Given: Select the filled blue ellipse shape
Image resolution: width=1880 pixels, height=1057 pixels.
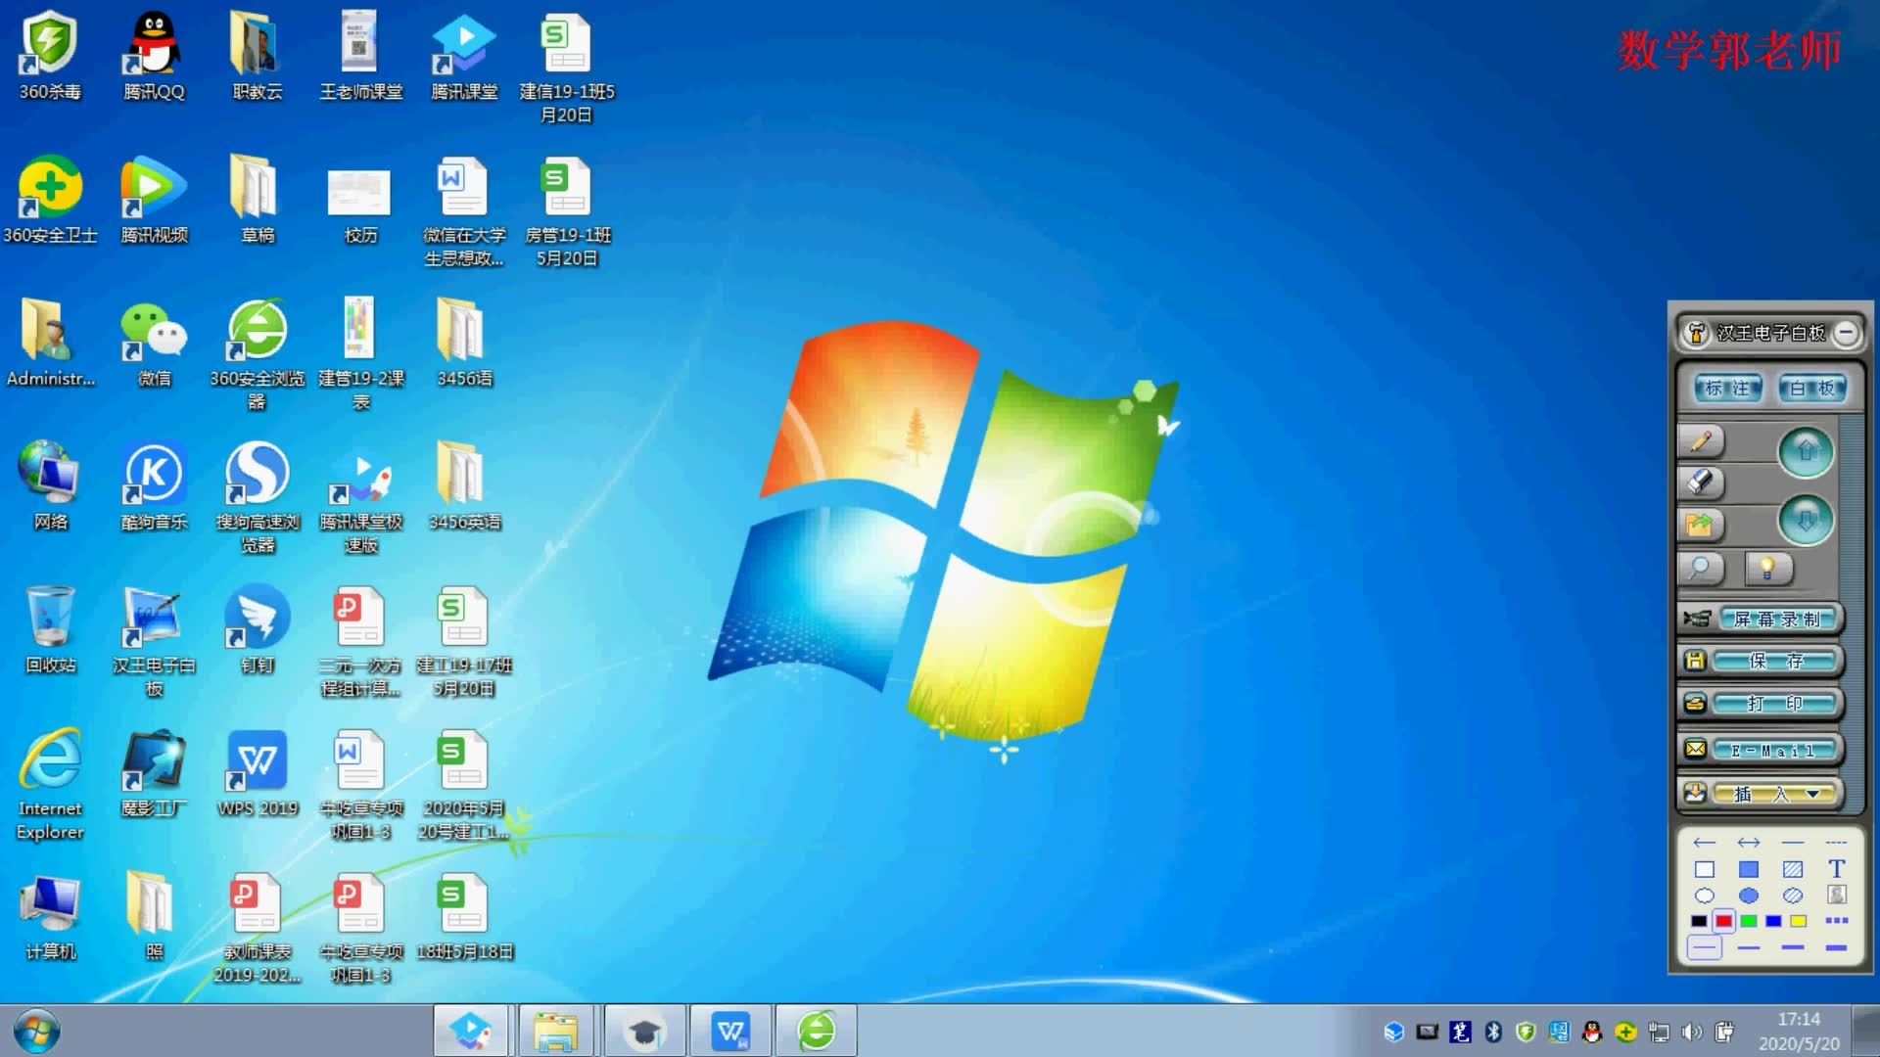Looking at the screenshot, I should 1749,896.
